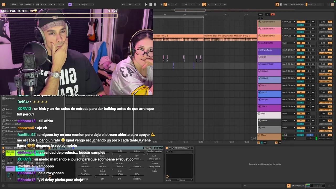Click the Configure button on H-Delay device

point(148,148)
